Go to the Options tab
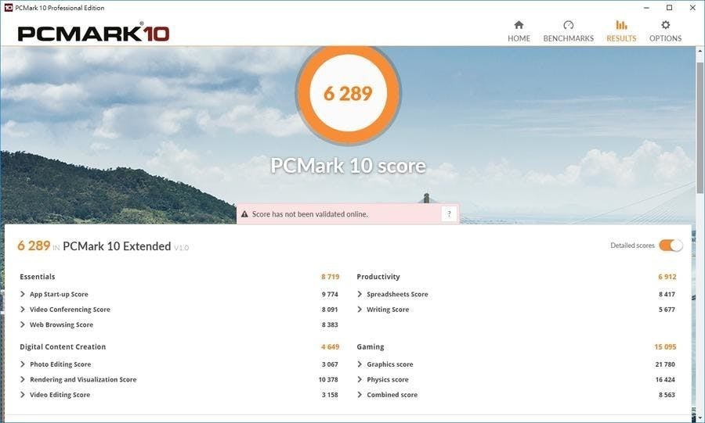The width and height of the screenshot is (705, 423). click(x=665, y=31)
